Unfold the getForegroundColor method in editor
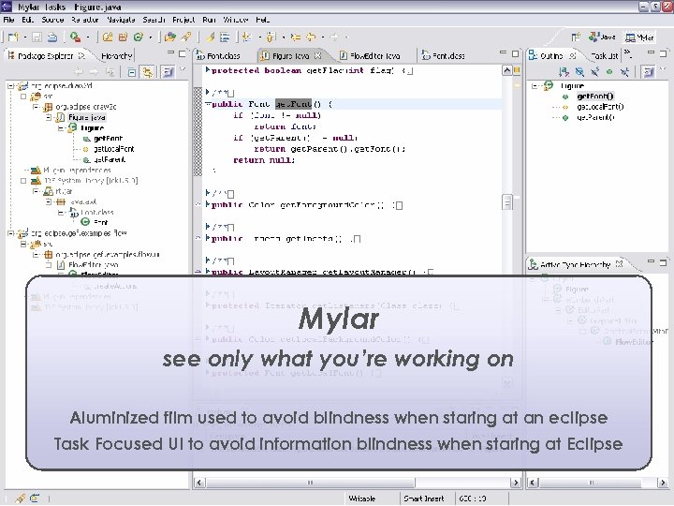The width and height of the screenshot is (674, 506). point(208,204)
